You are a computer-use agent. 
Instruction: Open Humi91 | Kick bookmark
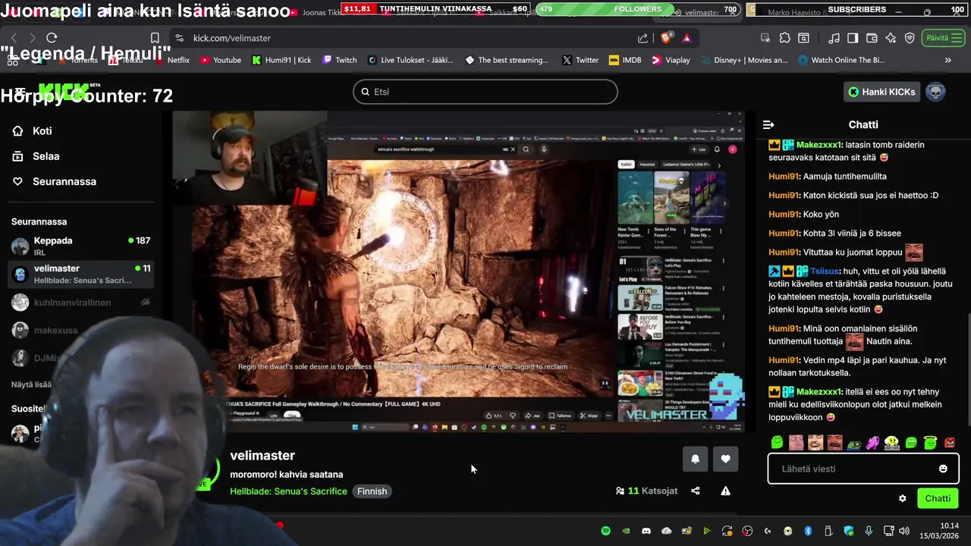coord(281,60)
